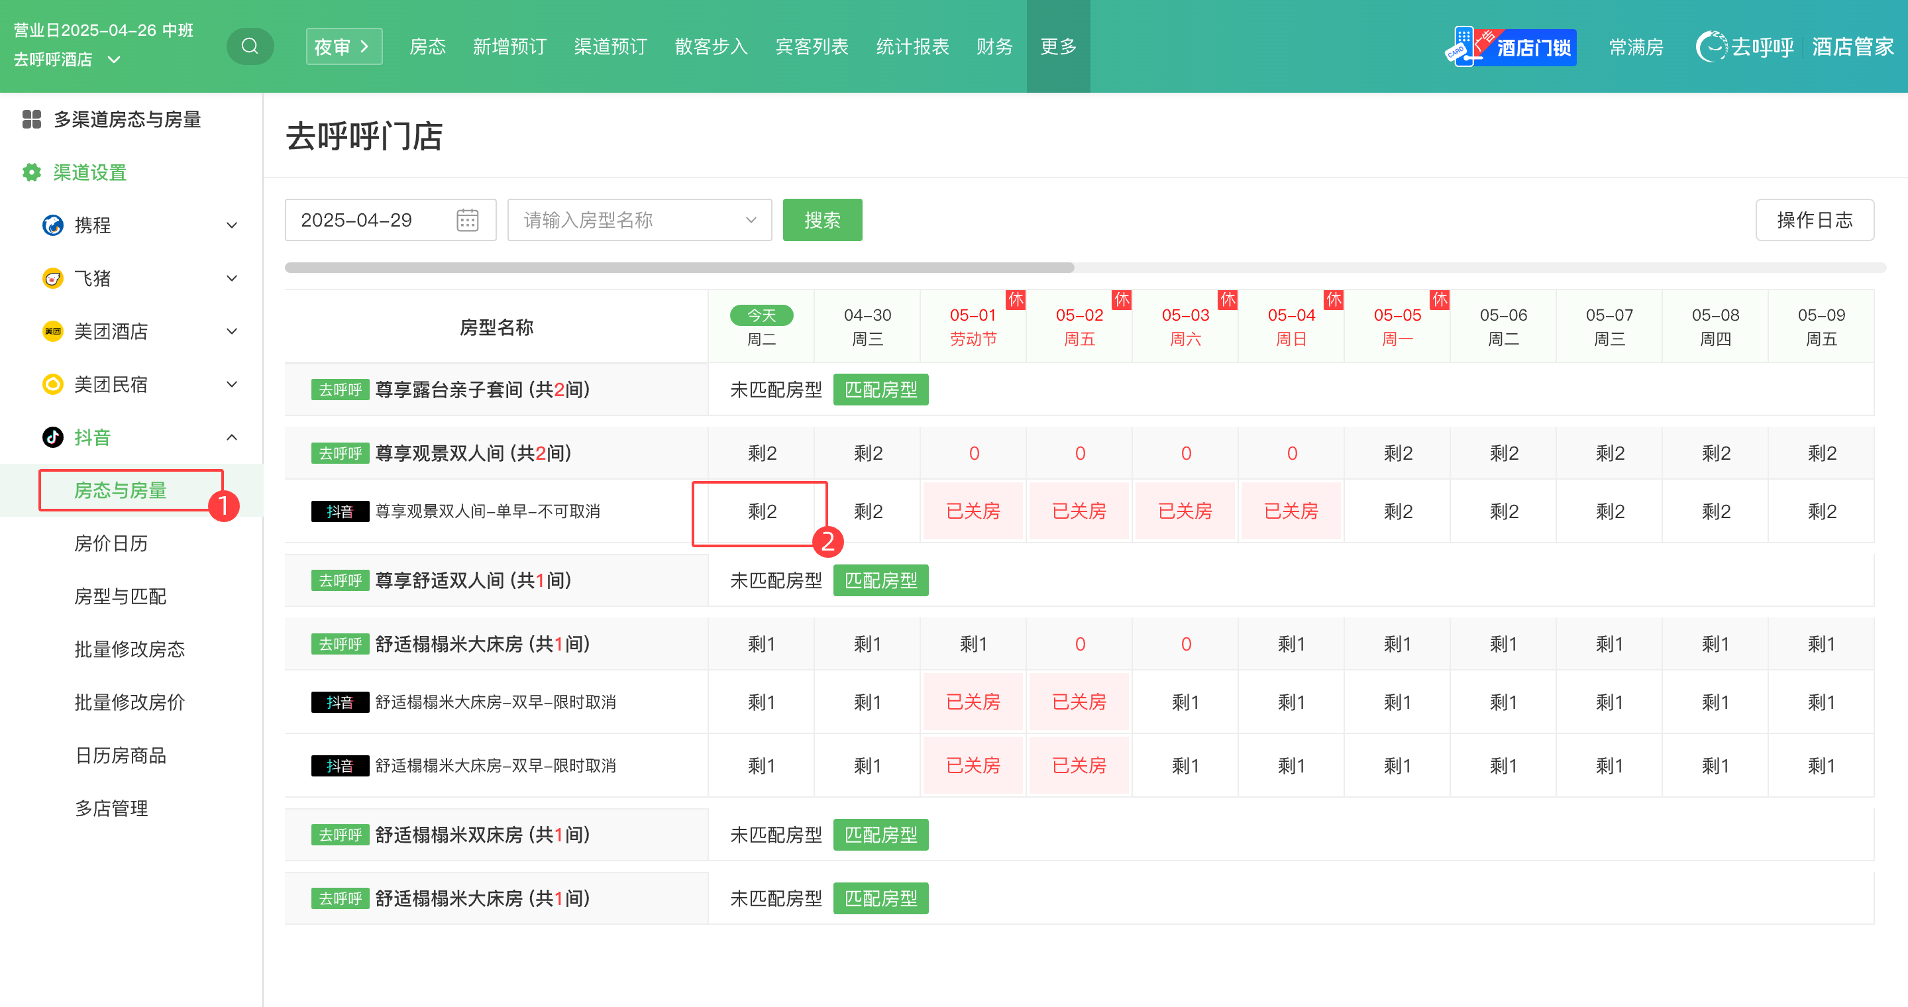
Task: Click the Douyin TikTok logo icon
Action: (52, 437)
